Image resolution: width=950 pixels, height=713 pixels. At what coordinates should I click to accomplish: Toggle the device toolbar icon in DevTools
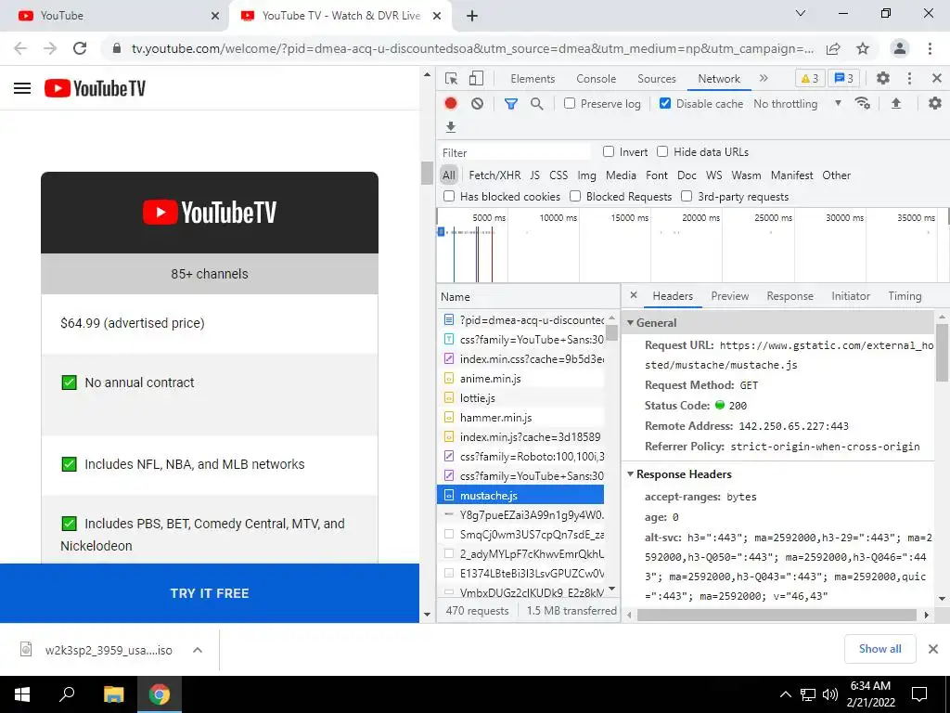476,79
